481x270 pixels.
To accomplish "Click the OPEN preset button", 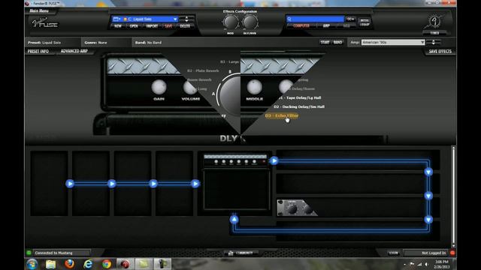I will coord(134,26).
